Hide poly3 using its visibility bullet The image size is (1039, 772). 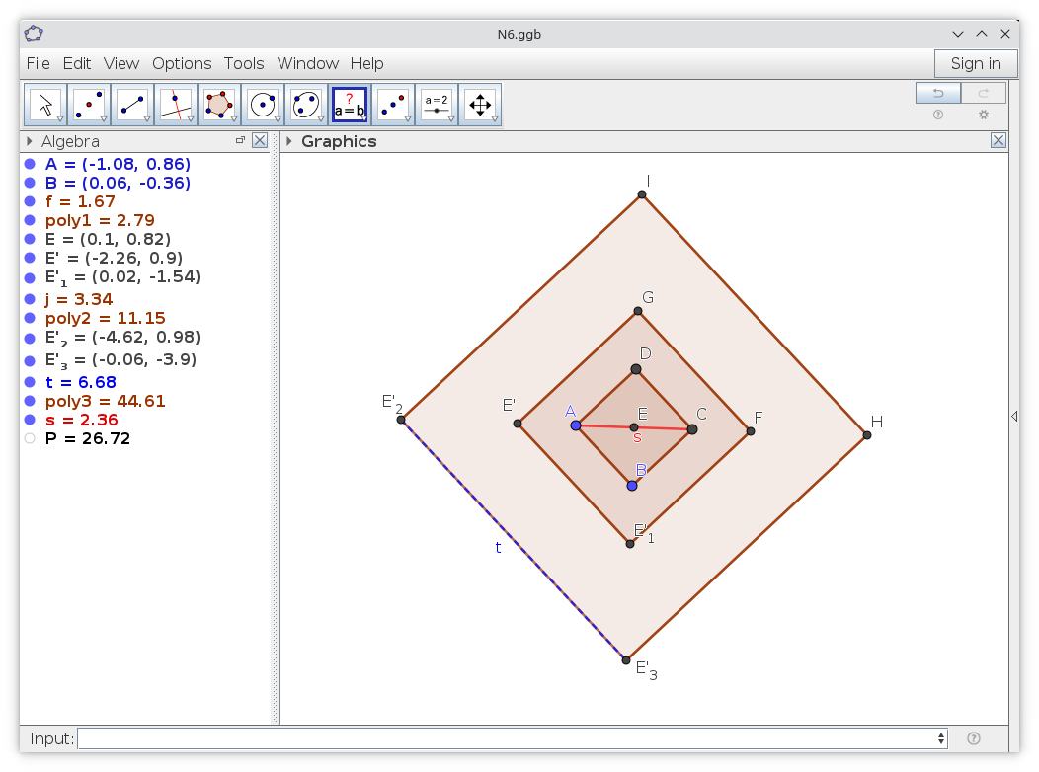pos(30,402)
